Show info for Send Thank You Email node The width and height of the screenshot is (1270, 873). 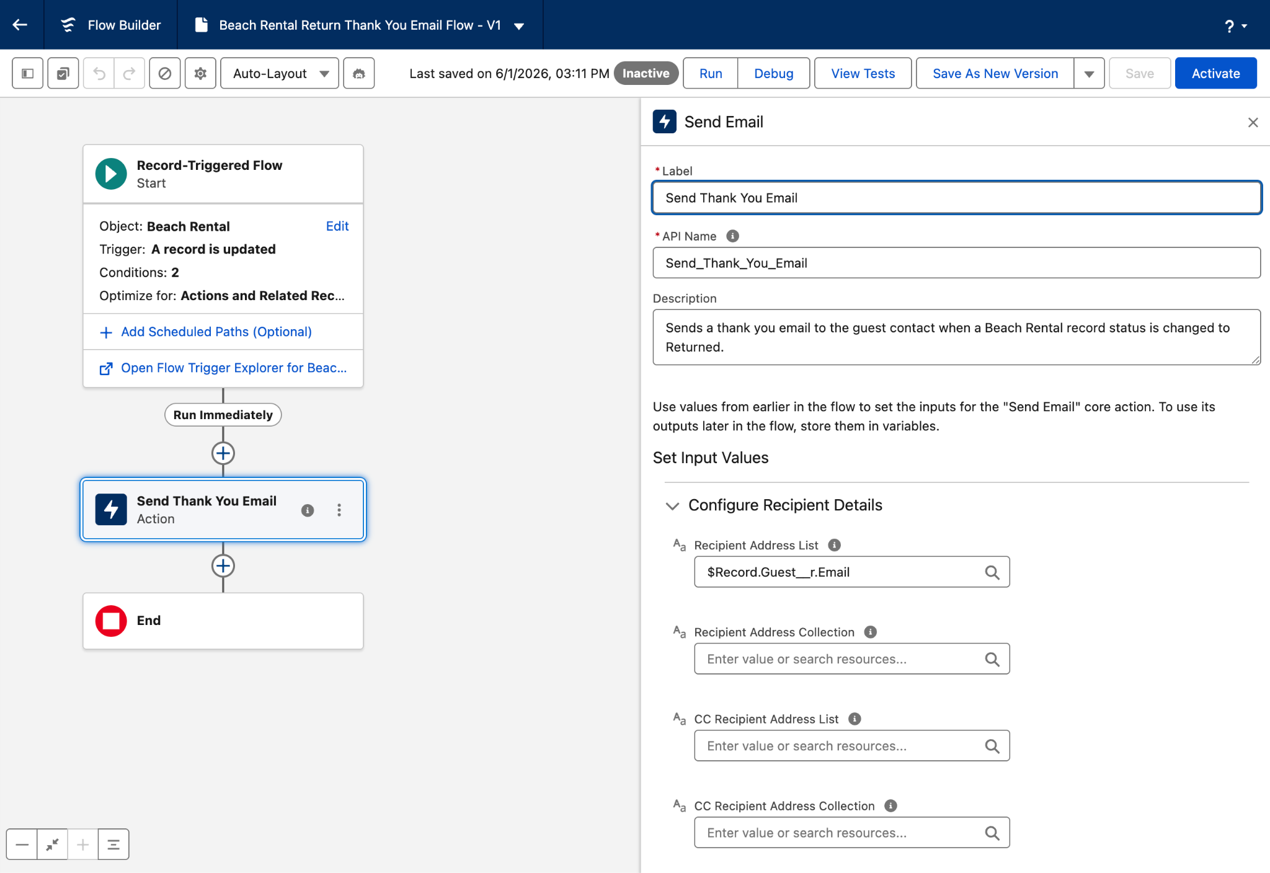[x=308, y=510]
